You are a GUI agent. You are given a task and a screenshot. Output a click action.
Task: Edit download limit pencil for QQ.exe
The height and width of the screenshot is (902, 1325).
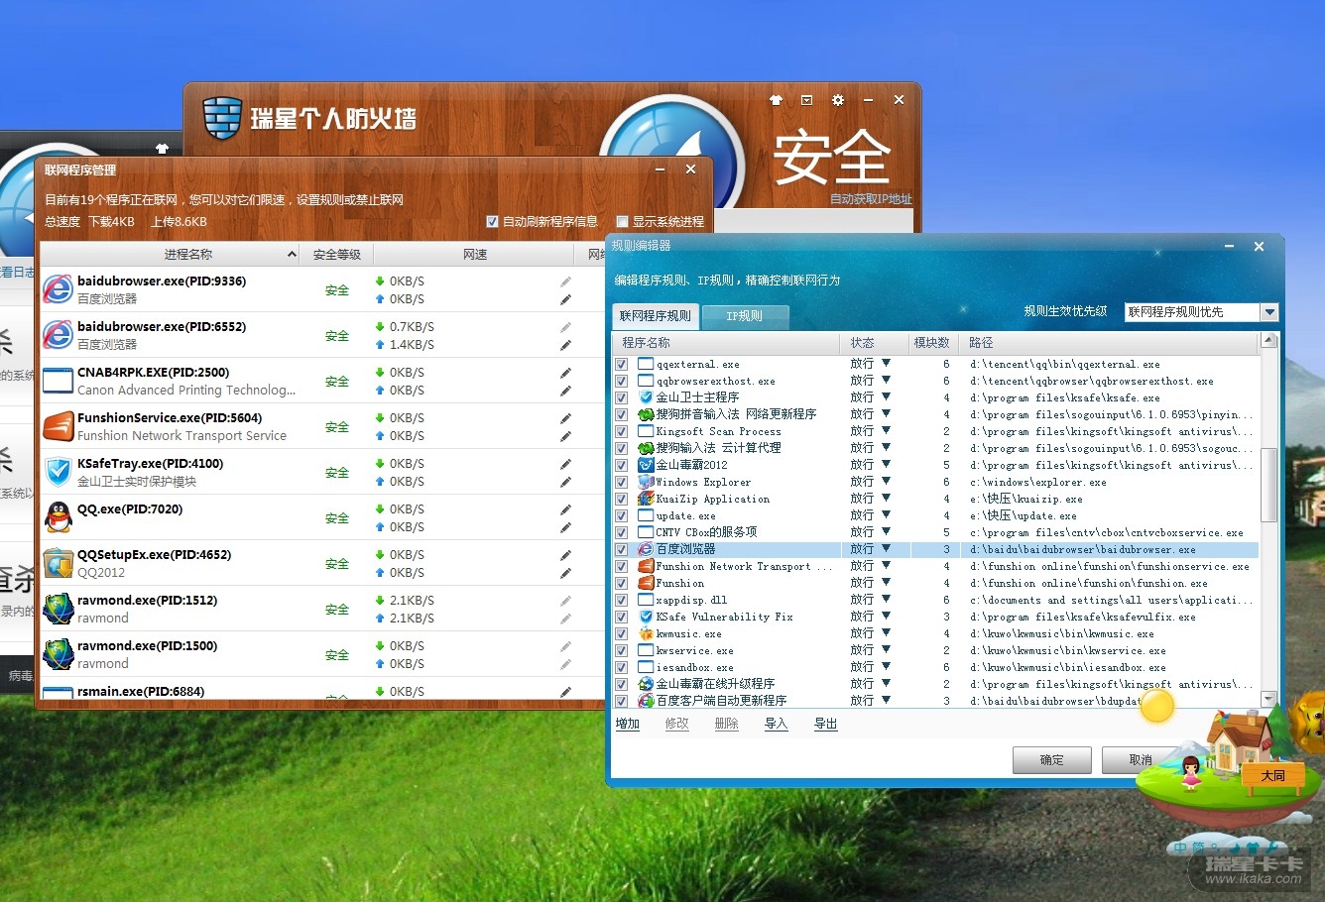click(x=565, y=509)
